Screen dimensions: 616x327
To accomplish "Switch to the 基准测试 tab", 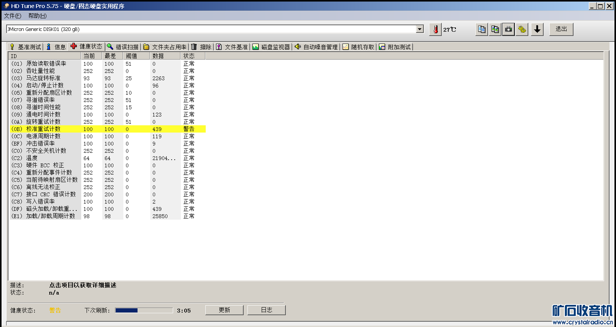I will tap(25, 47).
